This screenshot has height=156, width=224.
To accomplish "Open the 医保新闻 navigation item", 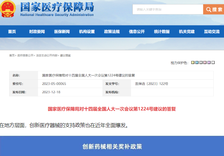I will [x=62, y=31].
